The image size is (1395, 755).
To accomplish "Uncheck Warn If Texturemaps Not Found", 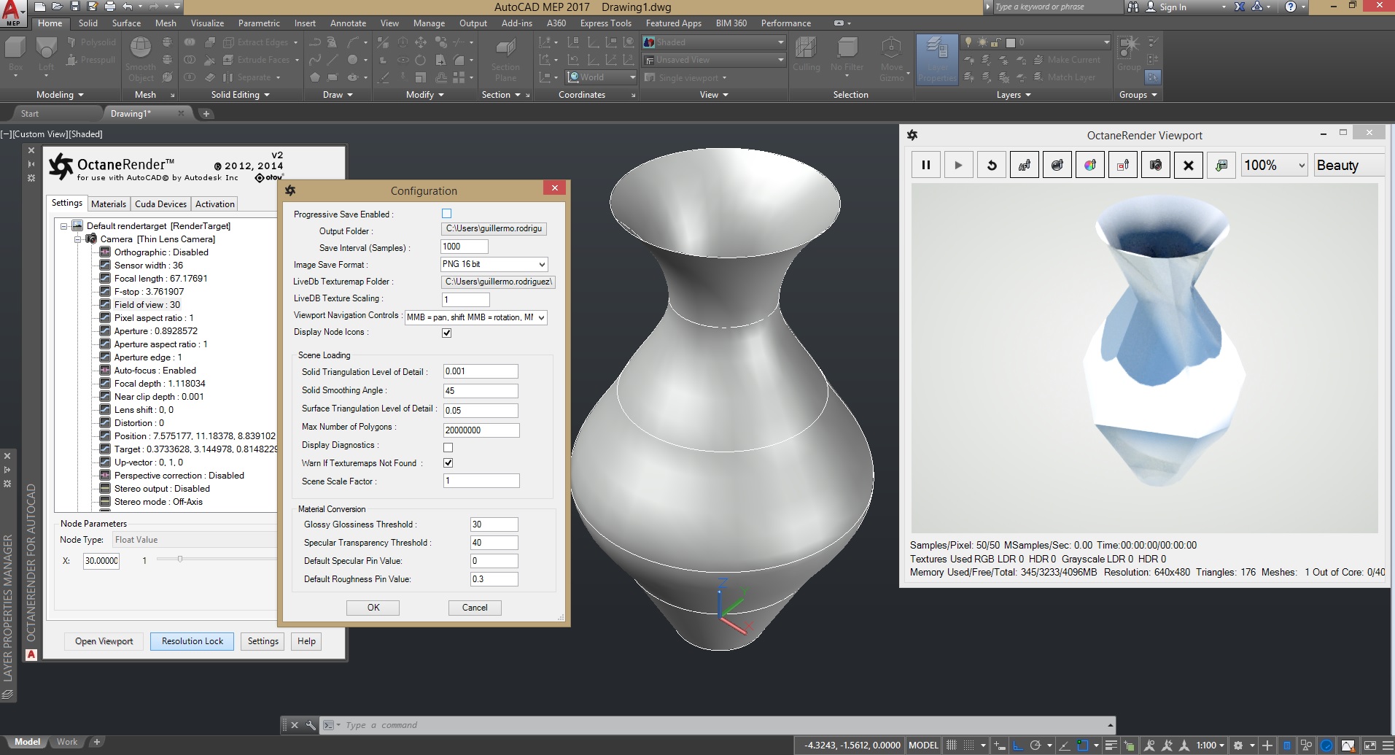I will [x=448, y=462].
